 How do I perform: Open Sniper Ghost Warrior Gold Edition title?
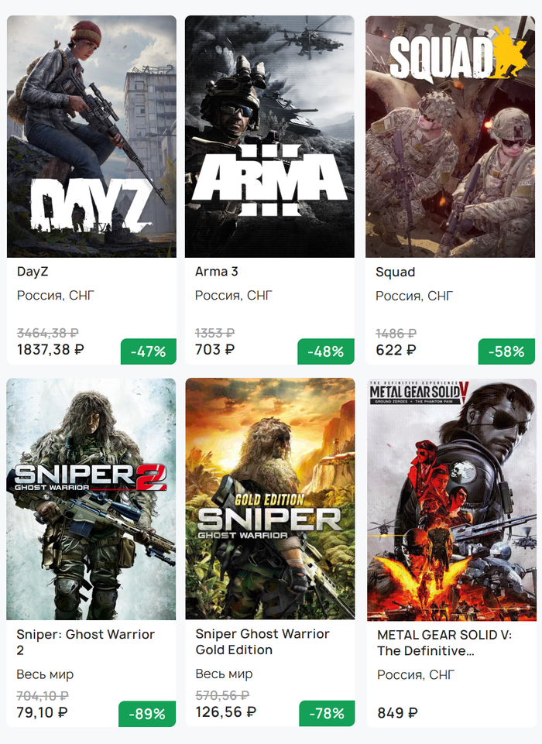pyautogui.click(x=262, y=642)
